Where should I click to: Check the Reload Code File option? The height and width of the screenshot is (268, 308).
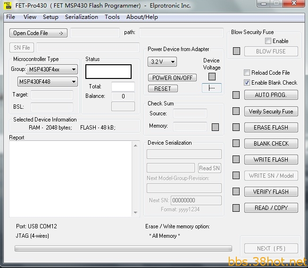pyautogui.click(x=247, y=73)
